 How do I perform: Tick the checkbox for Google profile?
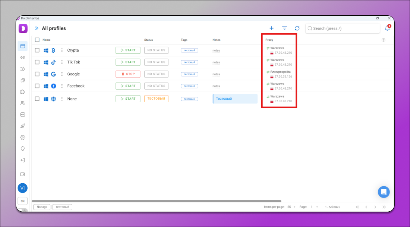tap(37, 74)
